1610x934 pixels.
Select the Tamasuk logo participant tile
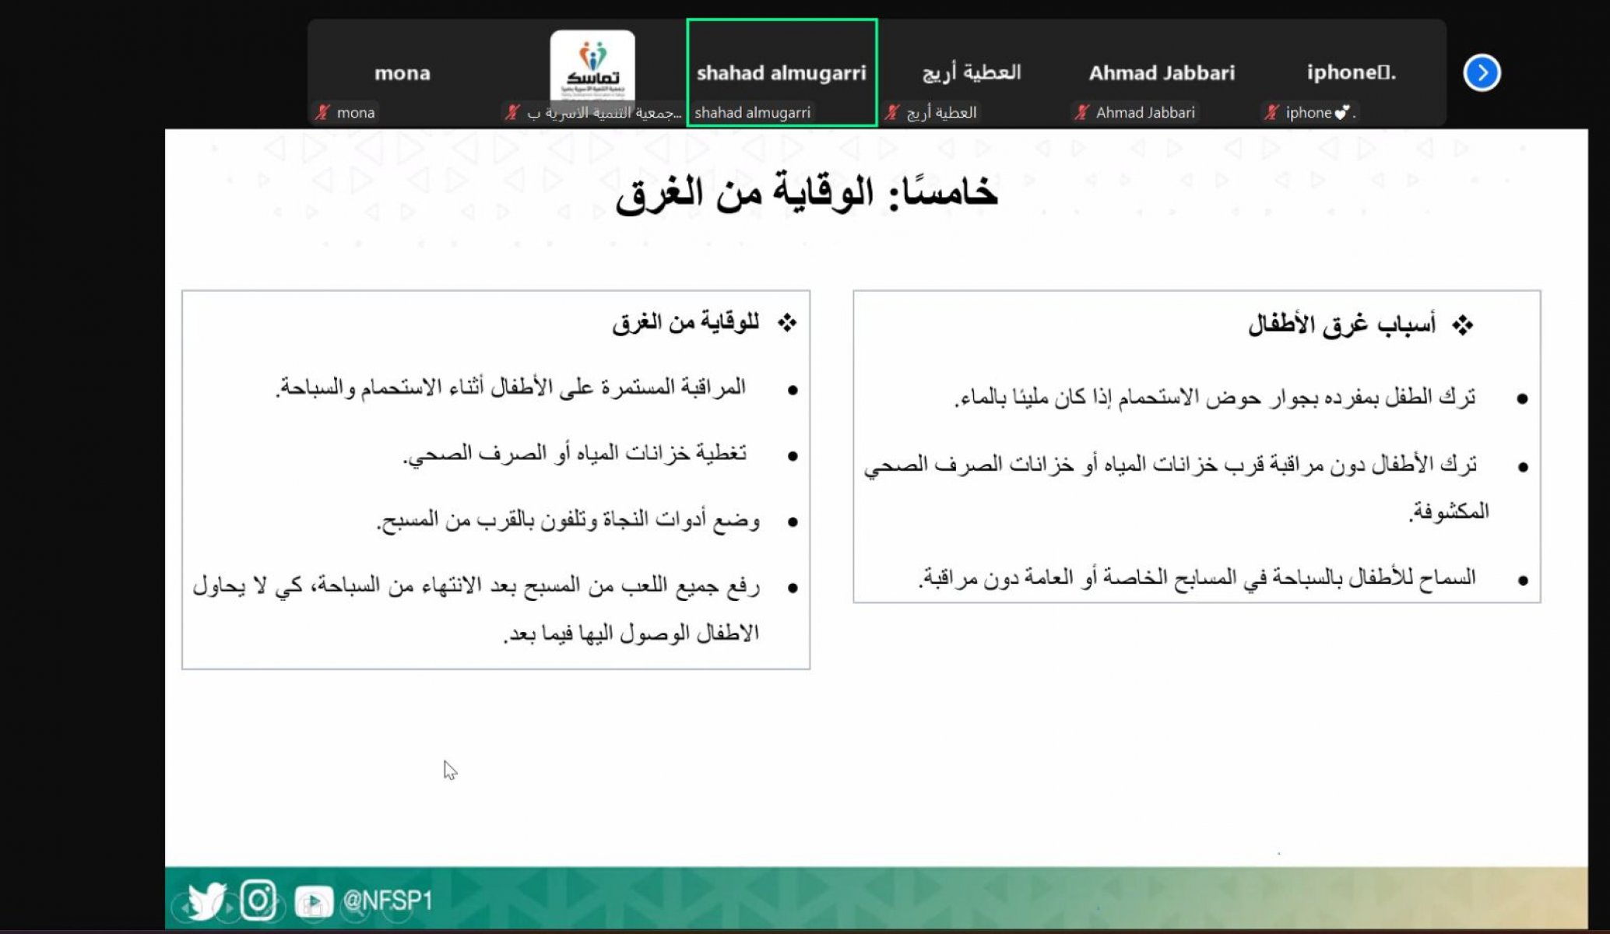tap(592, 72)
